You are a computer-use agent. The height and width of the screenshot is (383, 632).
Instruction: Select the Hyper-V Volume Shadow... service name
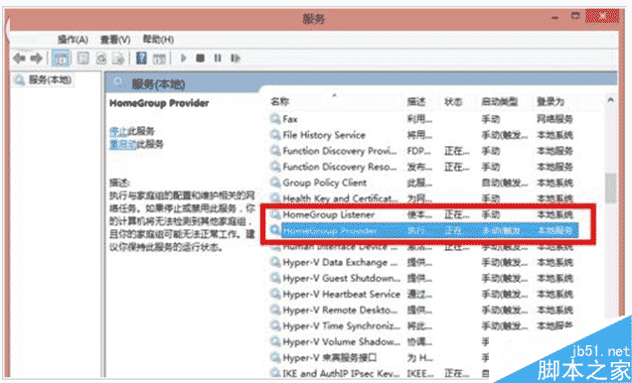pos(342,341)
